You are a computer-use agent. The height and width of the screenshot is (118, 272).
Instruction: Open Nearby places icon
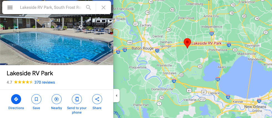[x=57, y=99]
